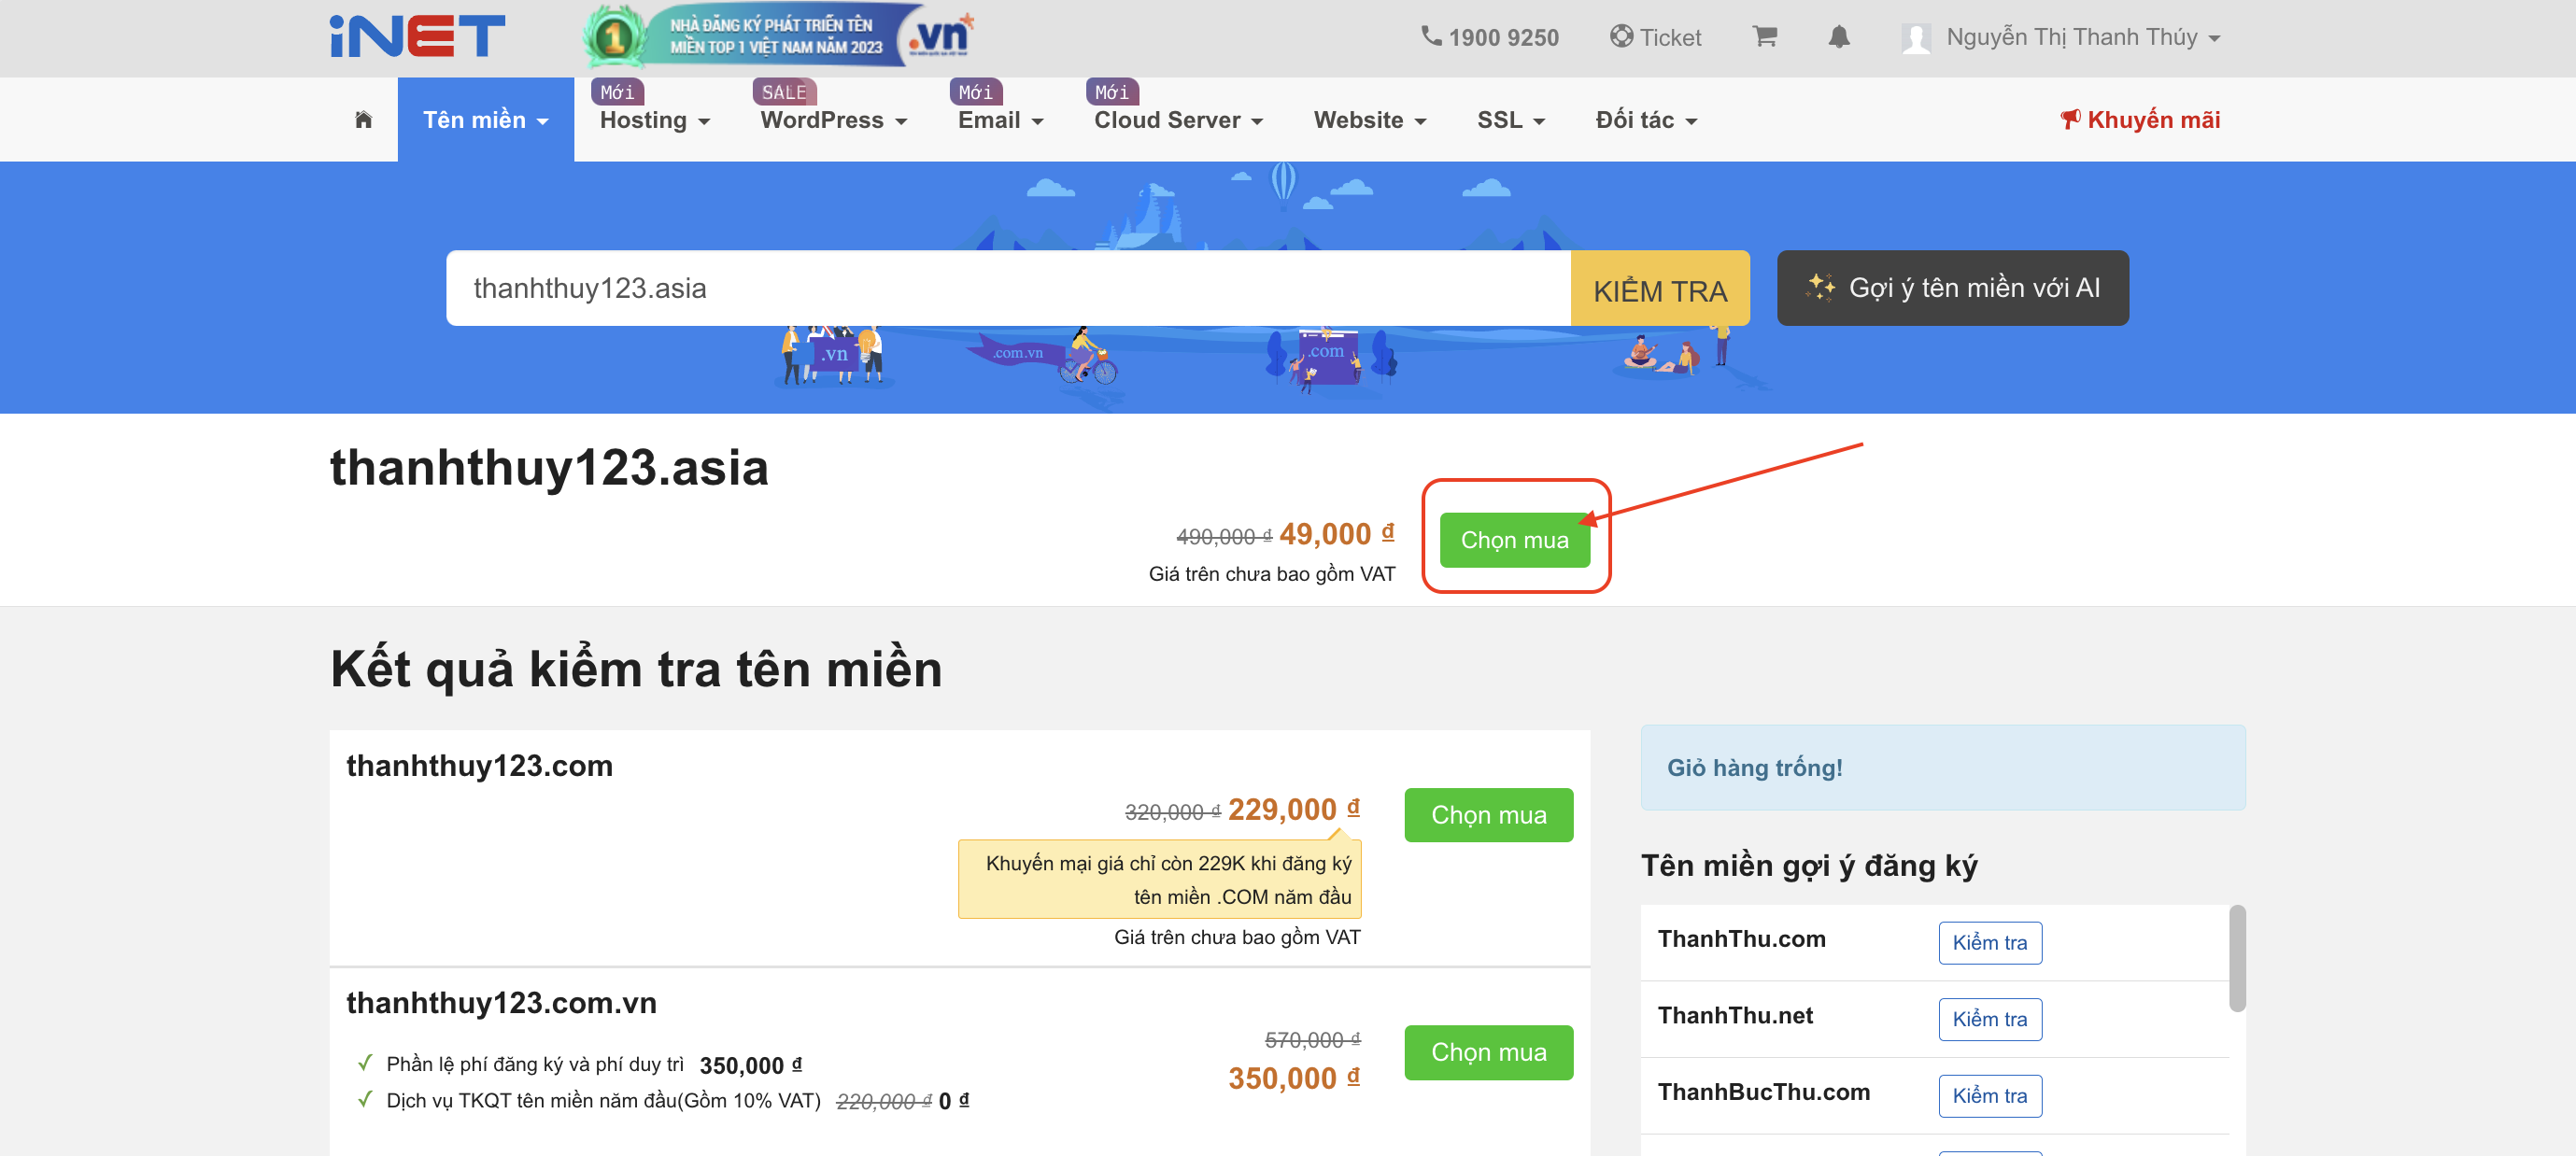Click the Ticket support icon
This screenshot has width=2576, height=1156.
(x=1621, y=37)
